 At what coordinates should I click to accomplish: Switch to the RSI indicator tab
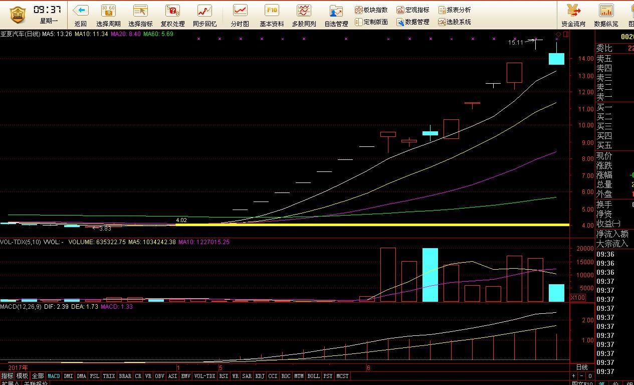224,376
